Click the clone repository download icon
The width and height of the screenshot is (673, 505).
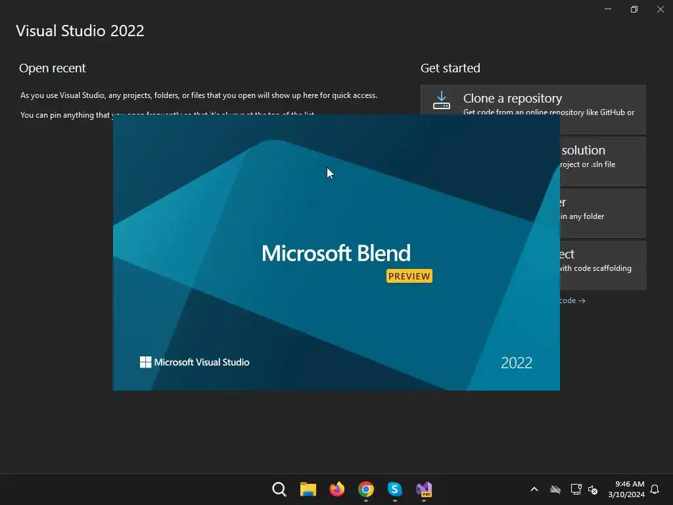pos(441,100)
